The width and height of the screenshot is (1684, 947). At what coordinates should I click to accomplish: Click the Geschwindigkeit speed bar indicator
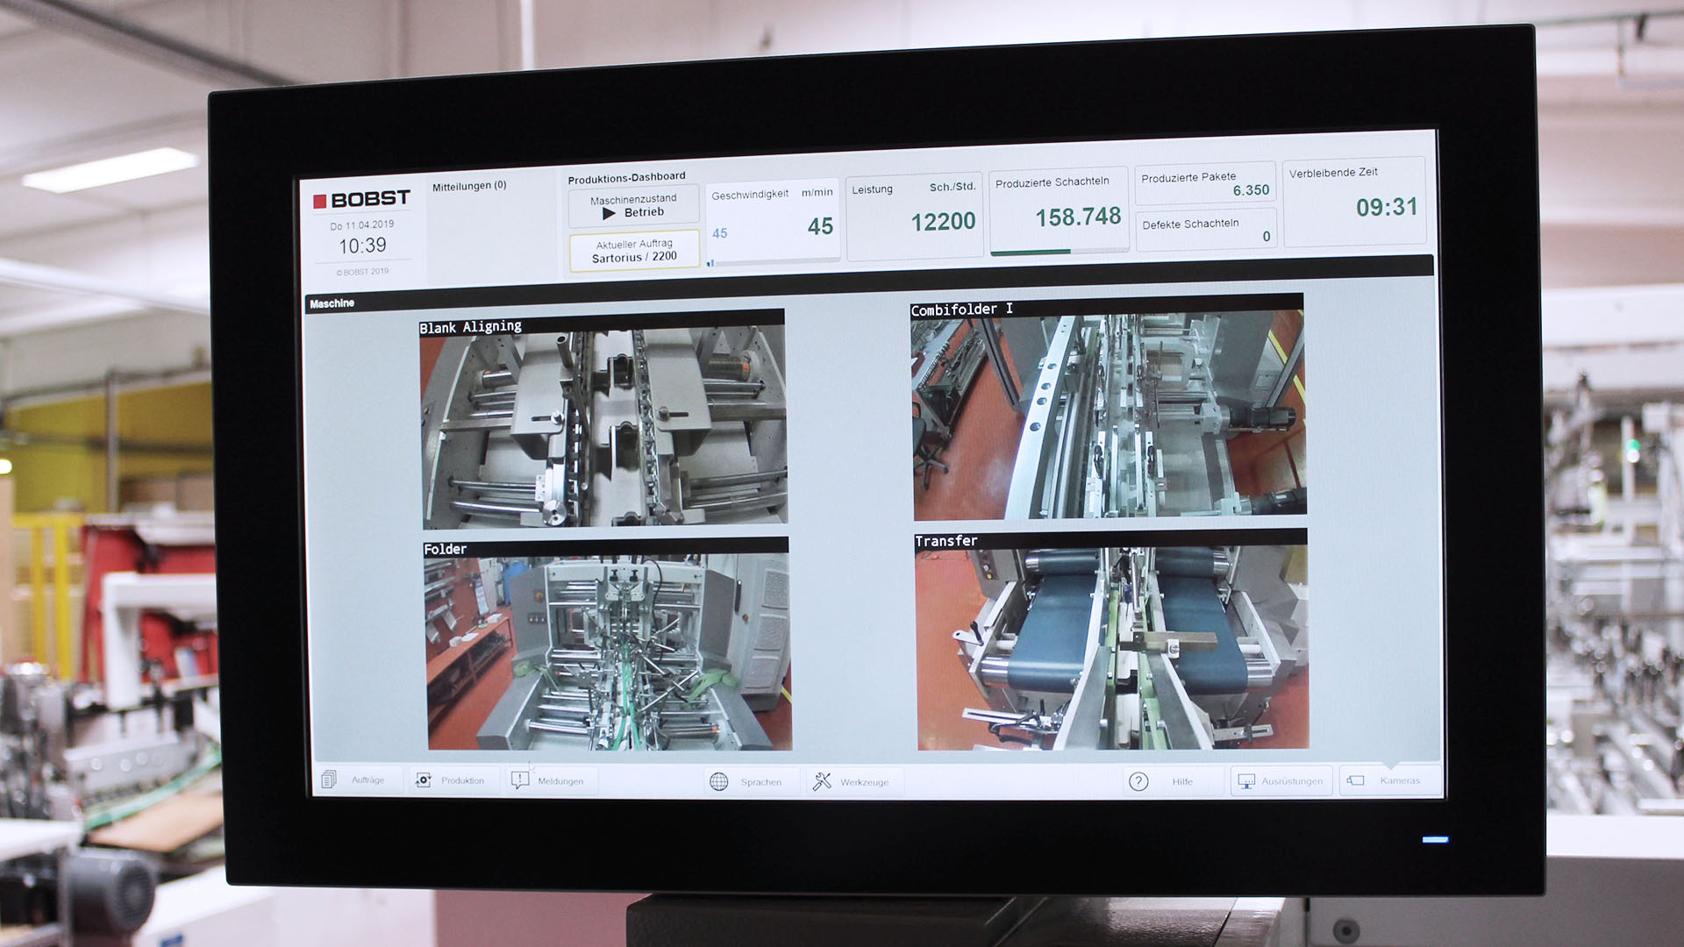[773, 262]
